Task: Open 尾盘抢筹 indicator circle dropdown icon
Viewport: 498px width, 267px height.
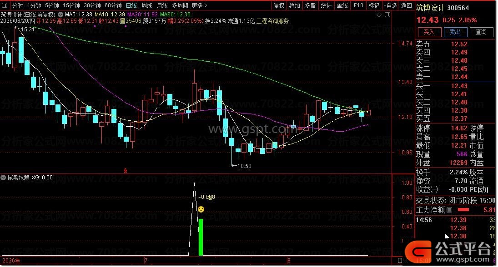Action: click(3, 178)
